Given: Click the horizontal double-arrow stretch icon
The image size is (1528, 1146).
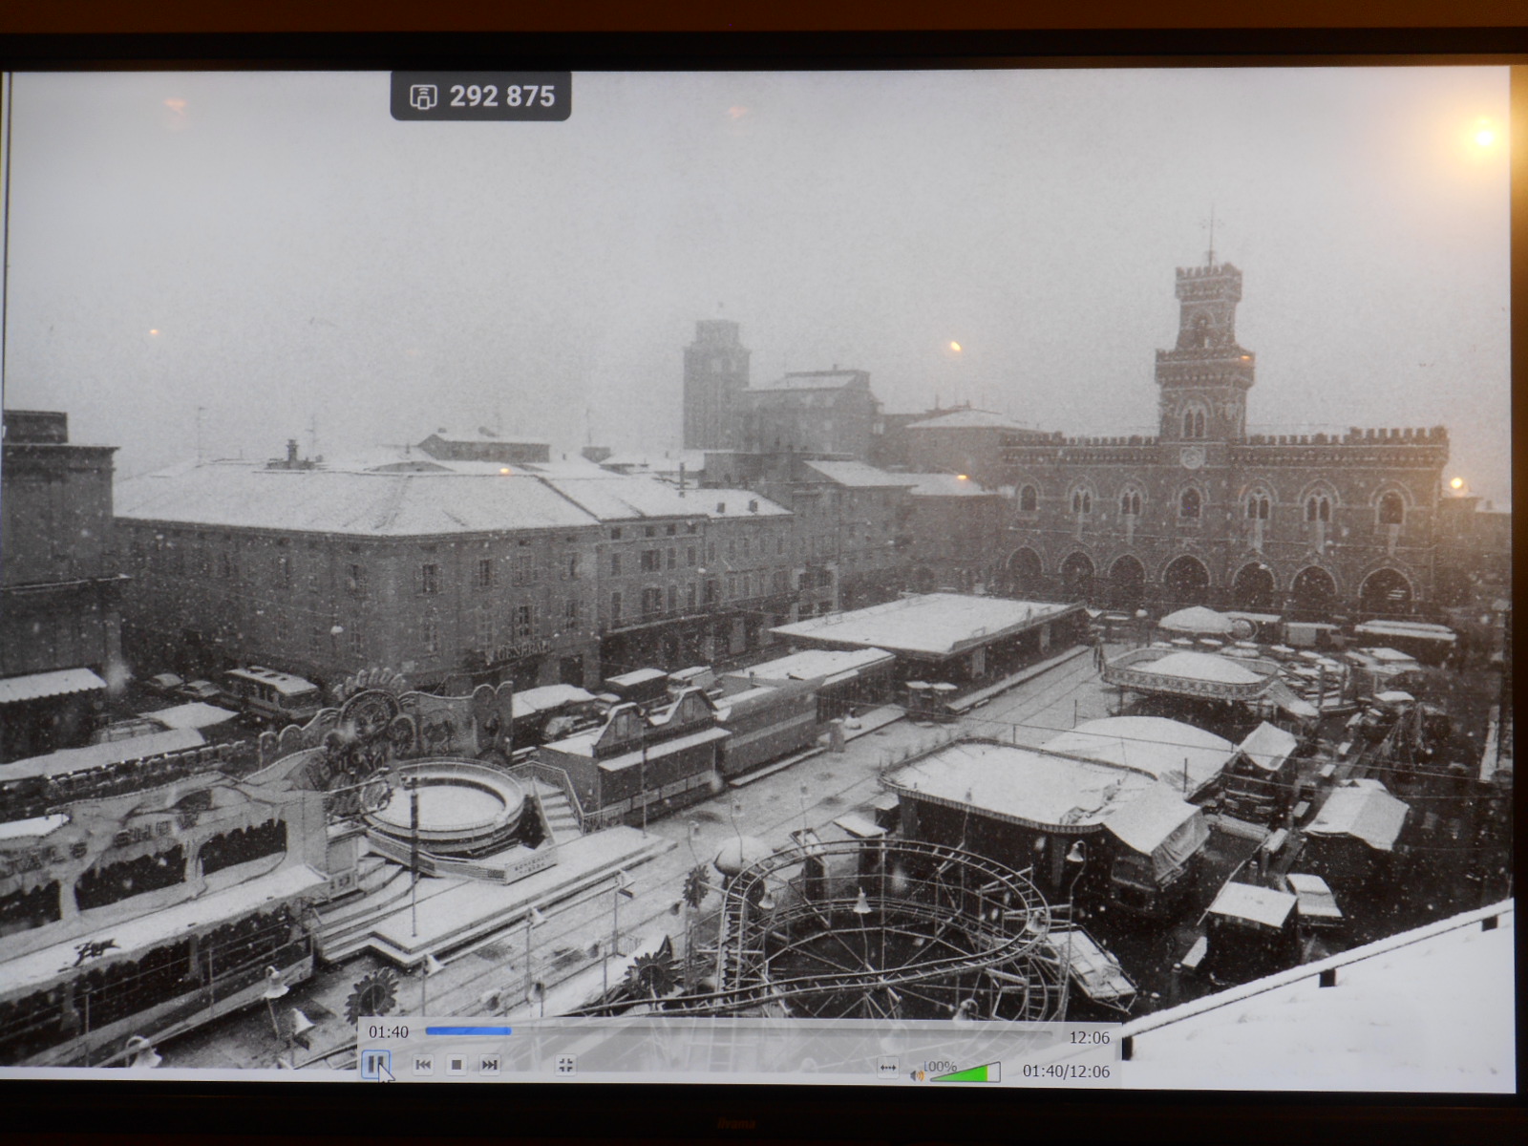Looking at the screenshot, I should click(887, 1068).
